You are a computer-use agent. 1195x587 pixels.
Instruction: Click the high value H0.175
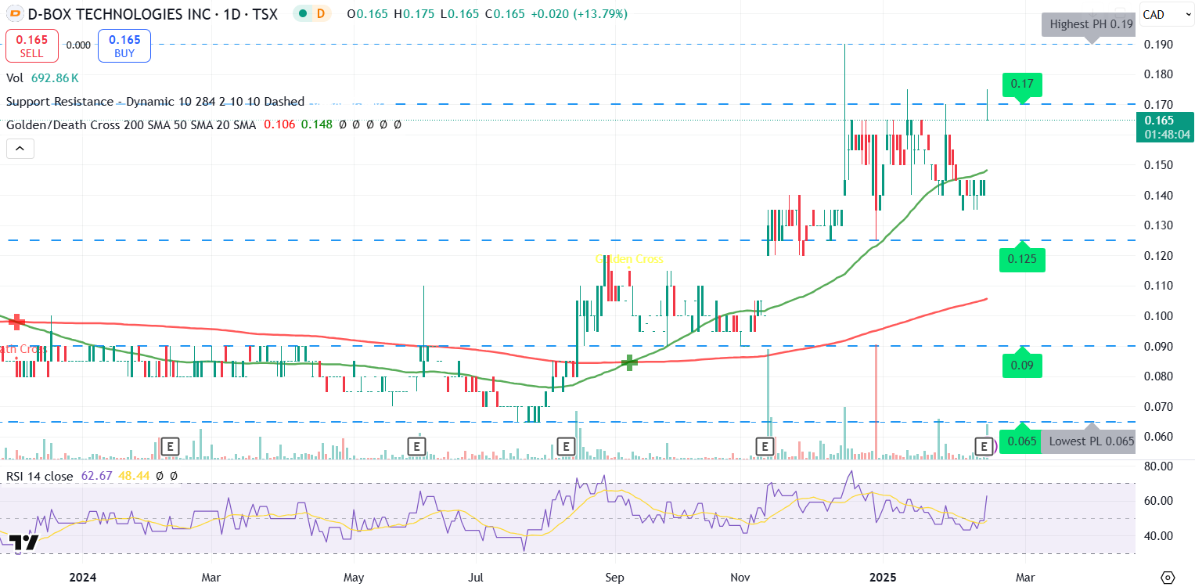tap(414, 14)
